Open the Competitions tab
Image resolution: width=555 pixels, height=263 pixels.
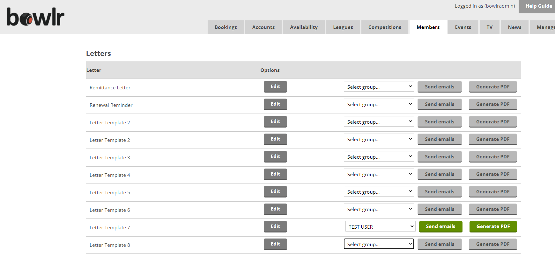(x=384, y=27)
